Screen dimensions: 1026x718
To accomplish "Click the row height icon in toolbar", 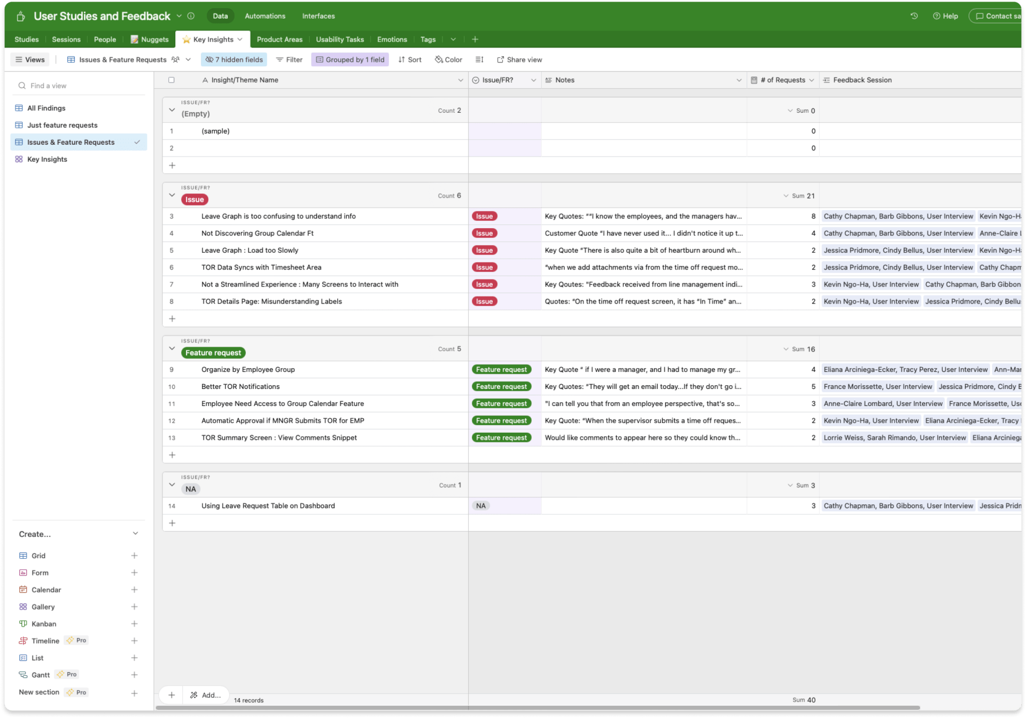I will 479,60.
